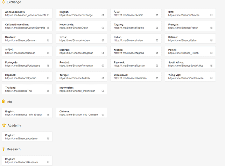Open the t.me/BinanceHebrew link
Image resolution: width=225 pixels, height=166 pixels.
(x=75, y=40)
